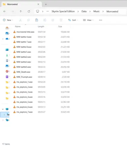Select file mx_explore_3.wav
This screenshot has width=127, height=146.
pyautogui.click(x=24, y=92)
